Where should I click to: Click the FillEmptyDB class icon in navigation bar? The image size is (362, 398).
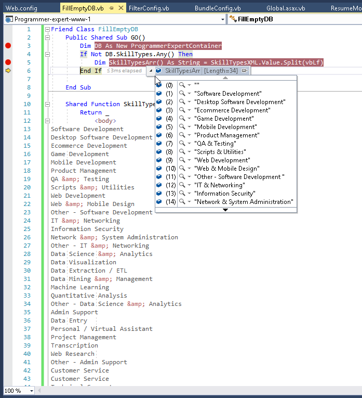pos(233,19)
